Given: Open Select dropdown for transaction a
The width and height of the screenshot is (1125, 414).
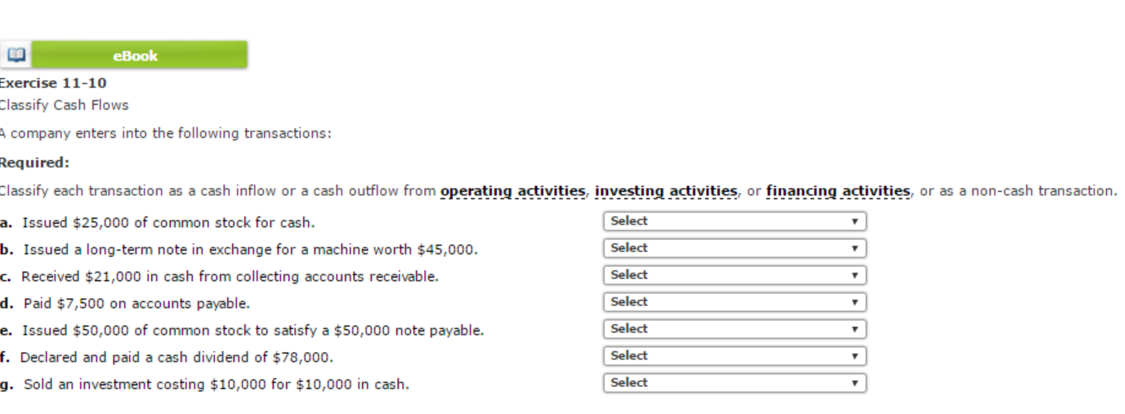Looking at the screenshot, I should (x=734, y=221).
